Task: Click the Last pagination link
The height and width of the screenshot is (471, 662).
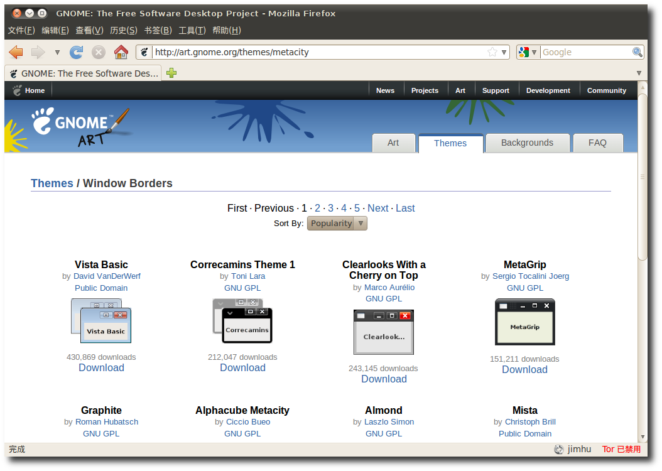Action: coord(405,208)
